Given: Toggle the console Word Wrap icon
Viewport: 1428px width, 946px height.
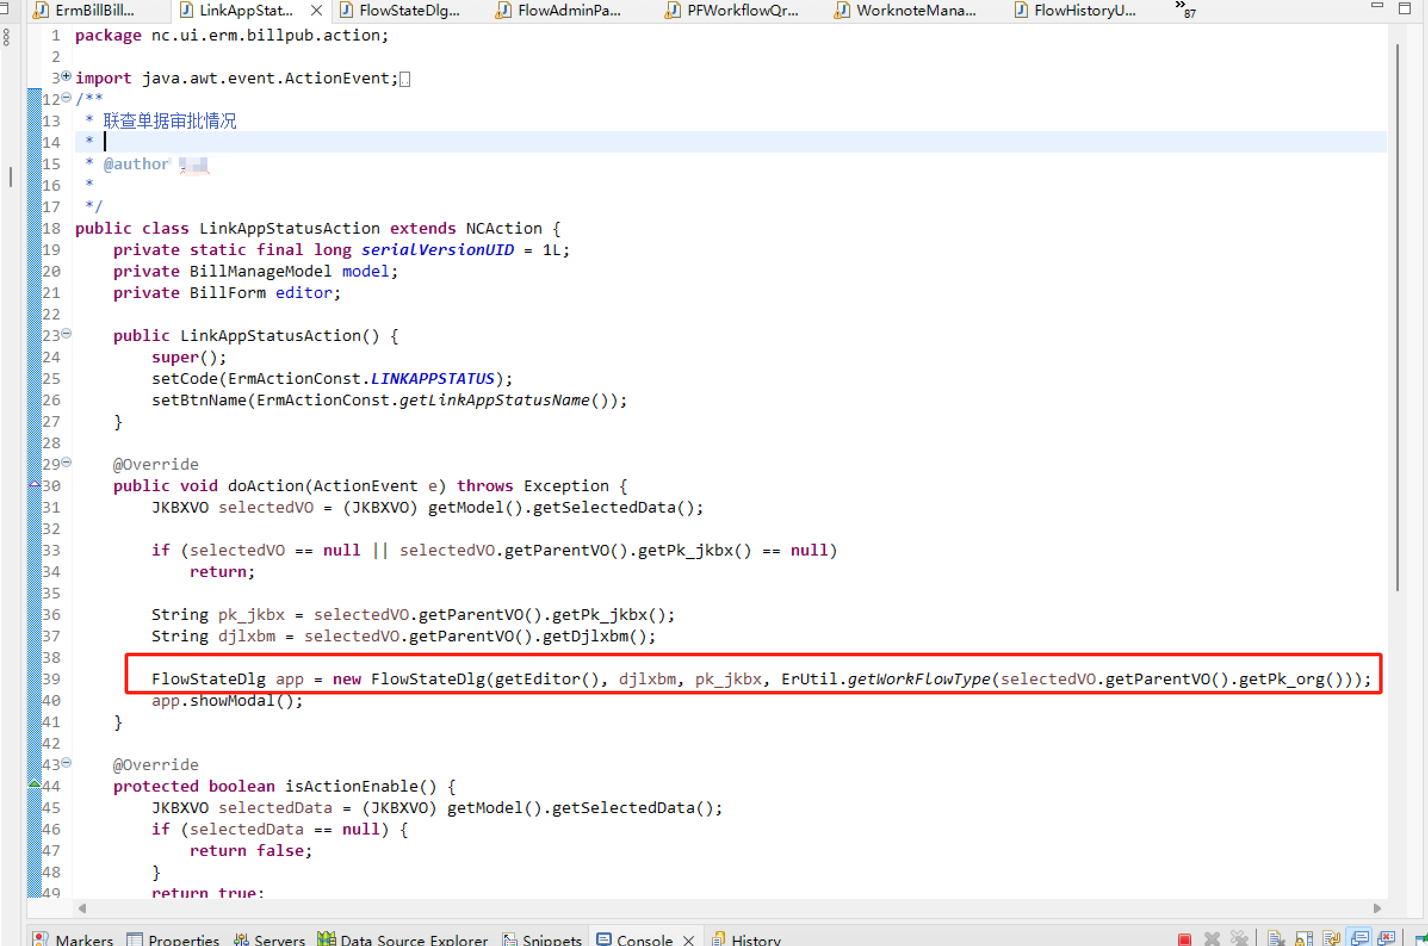Looking at the screenshot, I should 1332,939.
